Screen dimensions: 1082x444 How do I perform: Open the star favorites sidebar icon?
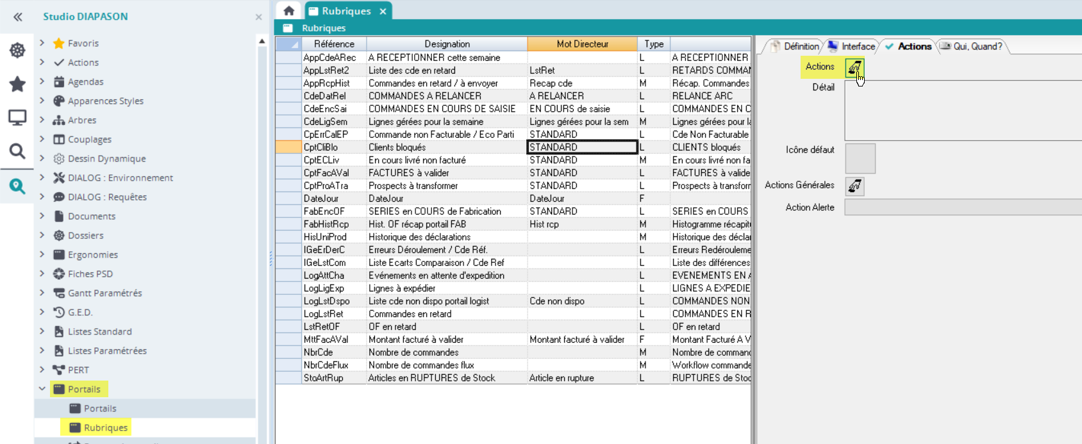point(17,84)
